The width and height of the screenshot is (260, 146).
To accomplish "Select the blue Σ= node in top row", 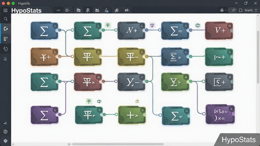I will (x=175, y=31).
